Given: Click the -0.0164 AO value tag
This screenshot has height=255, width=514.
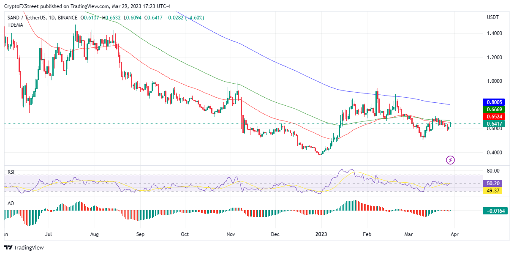Looking at the screenshot, I should tap(495, 211).
